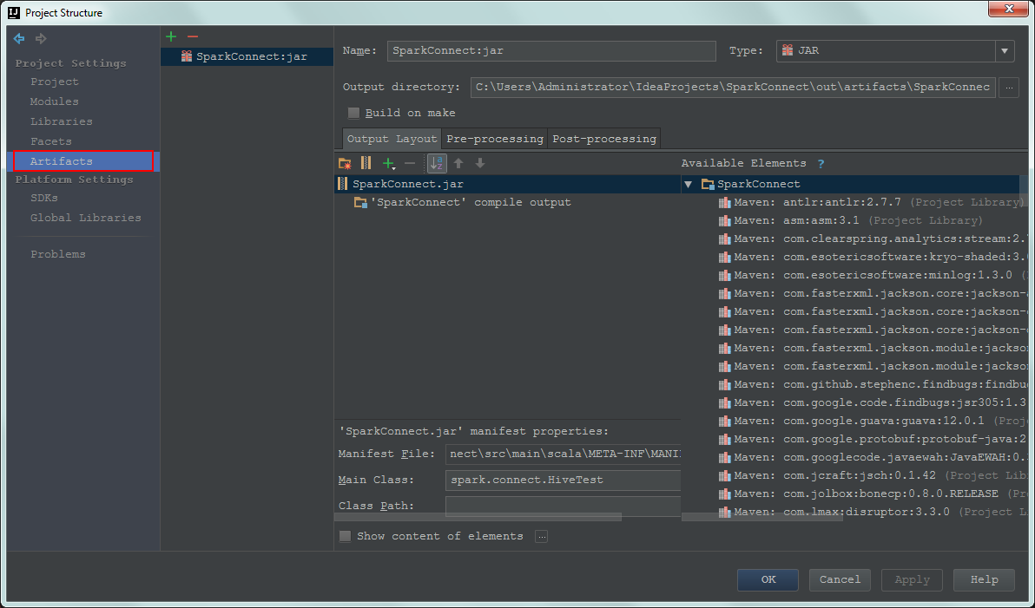1035x608 pixels.
Task: Switch to Output Layout tab
Action: 392,139
